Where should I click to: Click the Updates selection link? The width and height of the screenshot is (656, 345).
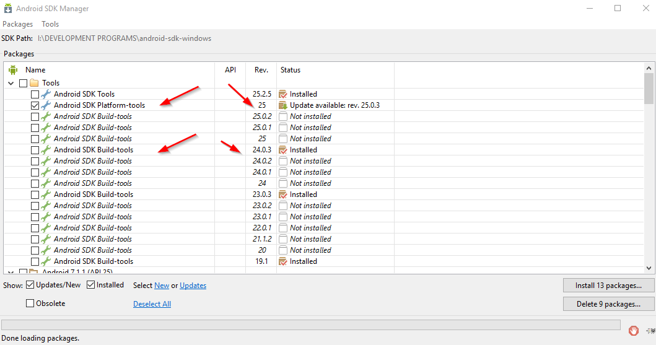193,285
